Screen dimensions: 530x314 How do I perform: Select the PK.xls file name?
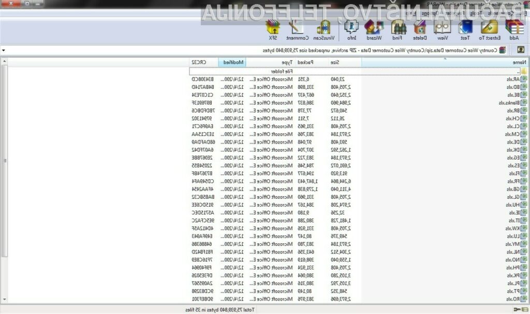pos(513,276)
